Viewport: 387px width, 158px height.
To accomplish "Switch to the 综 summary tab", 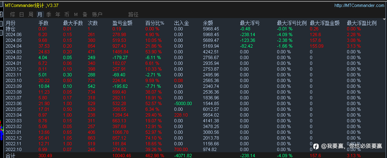I will tap(13, 14).
